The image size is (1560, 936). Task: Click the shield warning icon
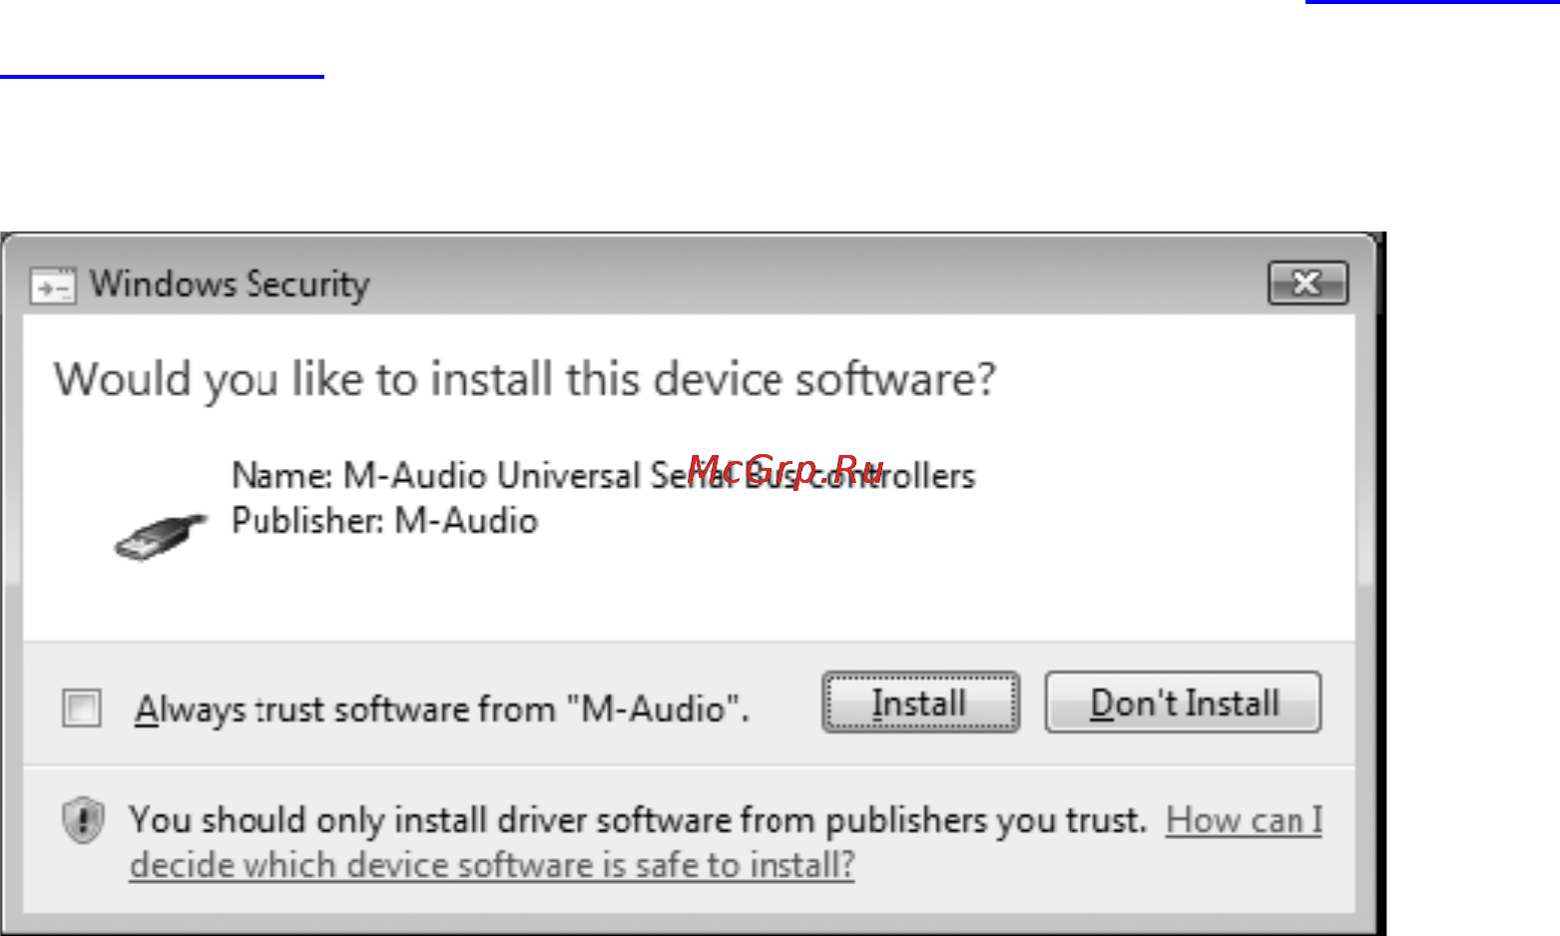coord(83,821)
